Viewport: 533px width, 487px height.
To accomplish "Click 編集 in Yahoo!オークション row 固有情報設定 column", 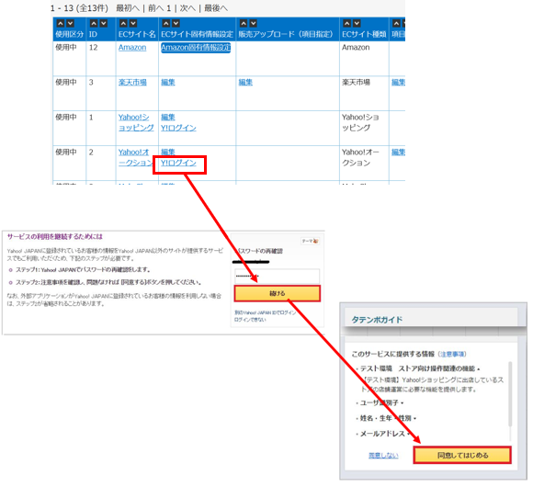I will [x=168, y=152].
